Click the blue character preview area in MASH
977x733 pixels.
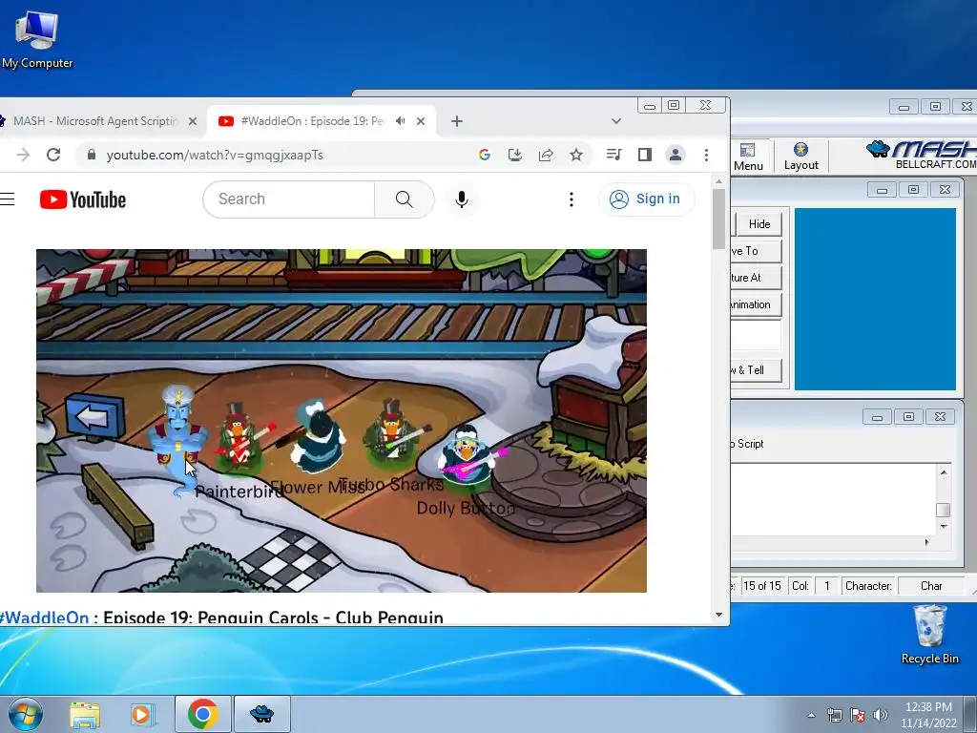coord(875,299)
